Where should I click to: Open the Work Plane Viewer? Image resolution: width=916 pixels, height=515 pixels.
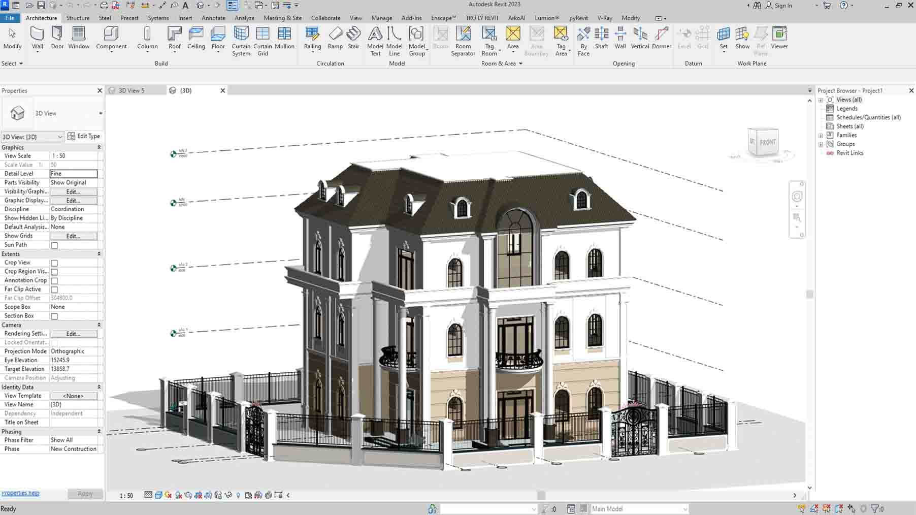(x=779, y=38)
